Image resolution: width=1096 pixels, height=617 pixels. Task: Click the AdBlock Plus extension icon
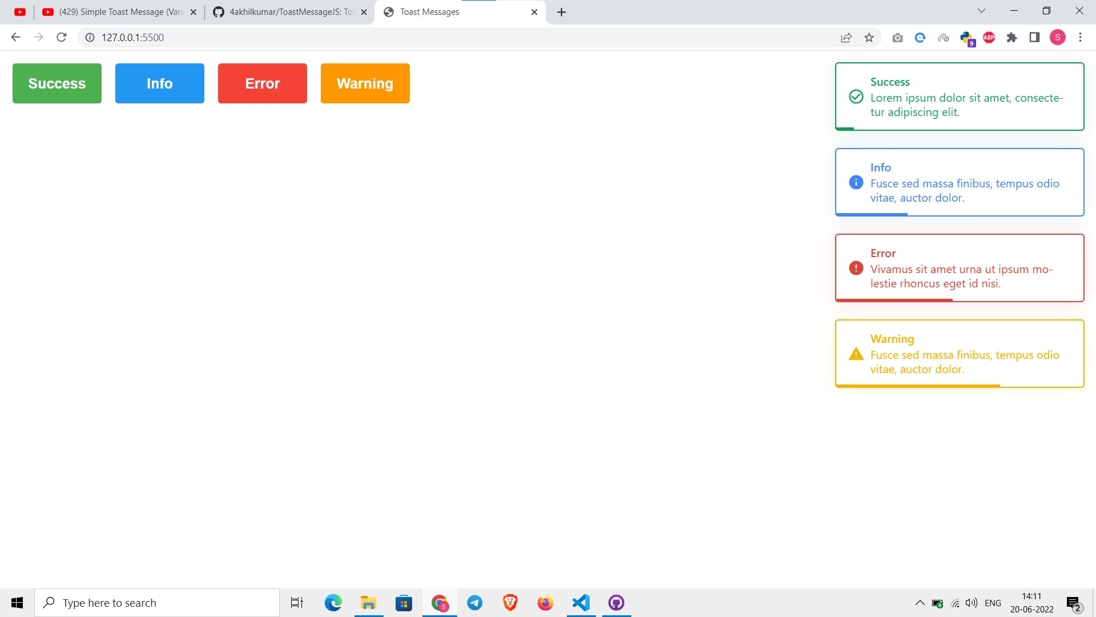989,38
